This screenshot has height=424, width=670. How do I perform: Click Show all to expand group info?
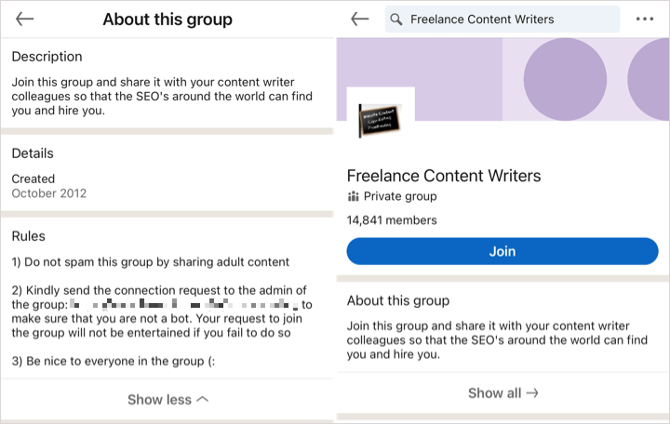click(x=494, y=393)
